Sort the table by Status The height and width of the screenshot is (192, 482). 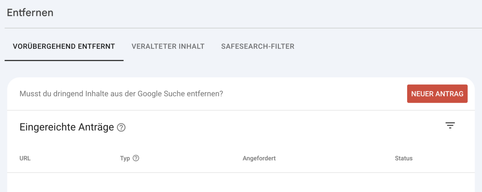tap(404, 158)
